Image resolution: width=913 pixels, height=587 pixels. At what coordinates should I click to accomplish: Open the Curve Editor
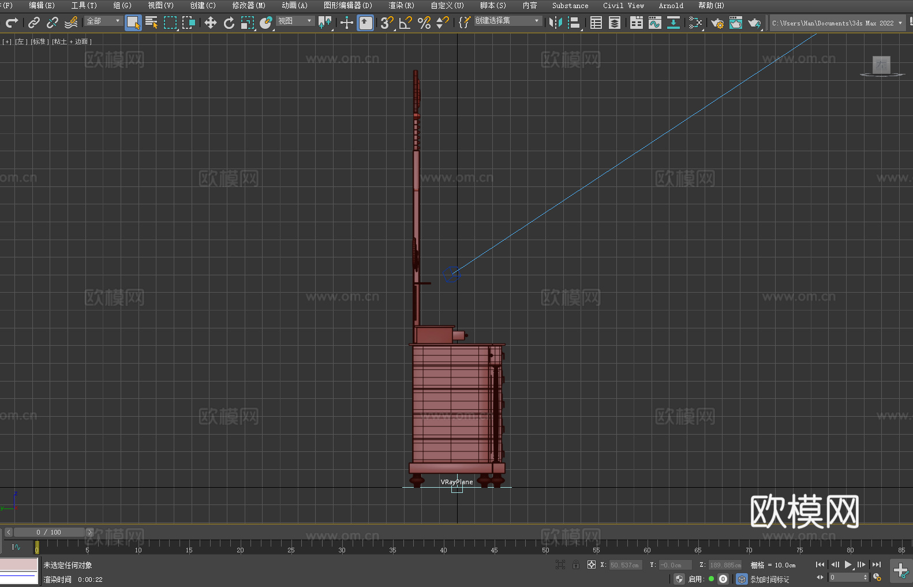[x=654, y=23]
